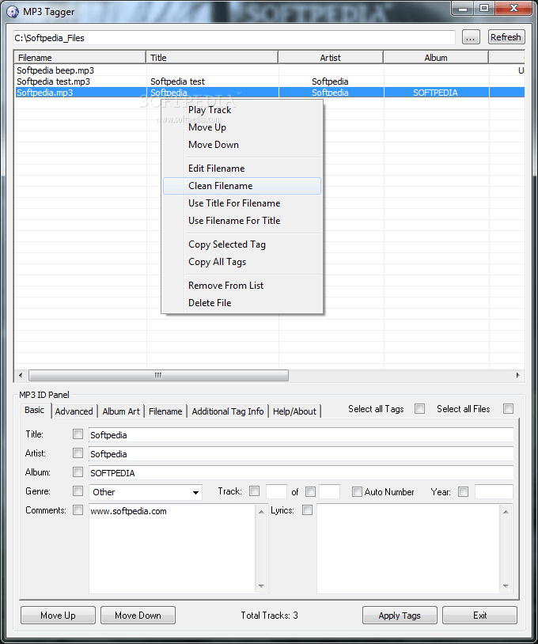Click into the Artist text field
Image resolution: width=538 pixels, height=644 pixels.
(x=301, y=454)
